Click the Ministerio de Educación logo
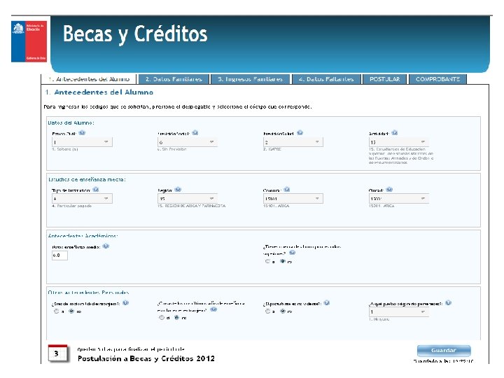504x378 pixels. (29, 41)
